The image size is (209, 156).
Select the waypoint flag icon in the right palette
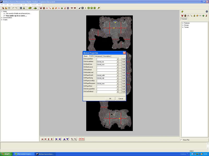click(206, 16)
